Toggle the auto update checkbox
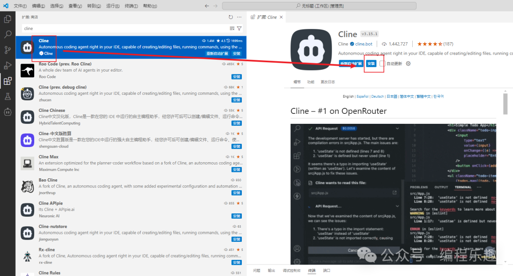513x276 pixels. pos(382,64)
